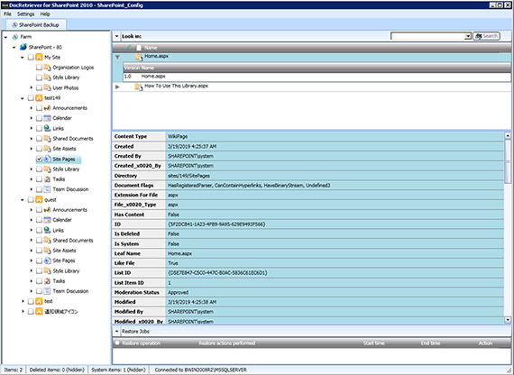The image size is (514, 375).
Task: Check the My Site checkbox
Action: pos(31,58)
